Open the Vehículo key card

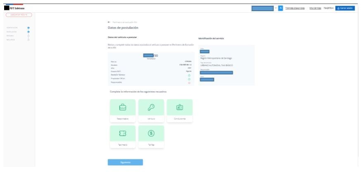tap(151, 111)
